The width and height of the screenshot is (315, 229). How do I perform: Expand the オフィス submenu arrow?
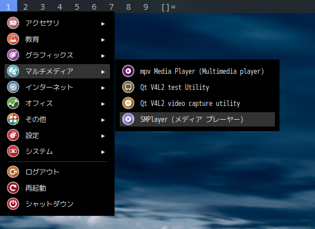coord(103,104)
